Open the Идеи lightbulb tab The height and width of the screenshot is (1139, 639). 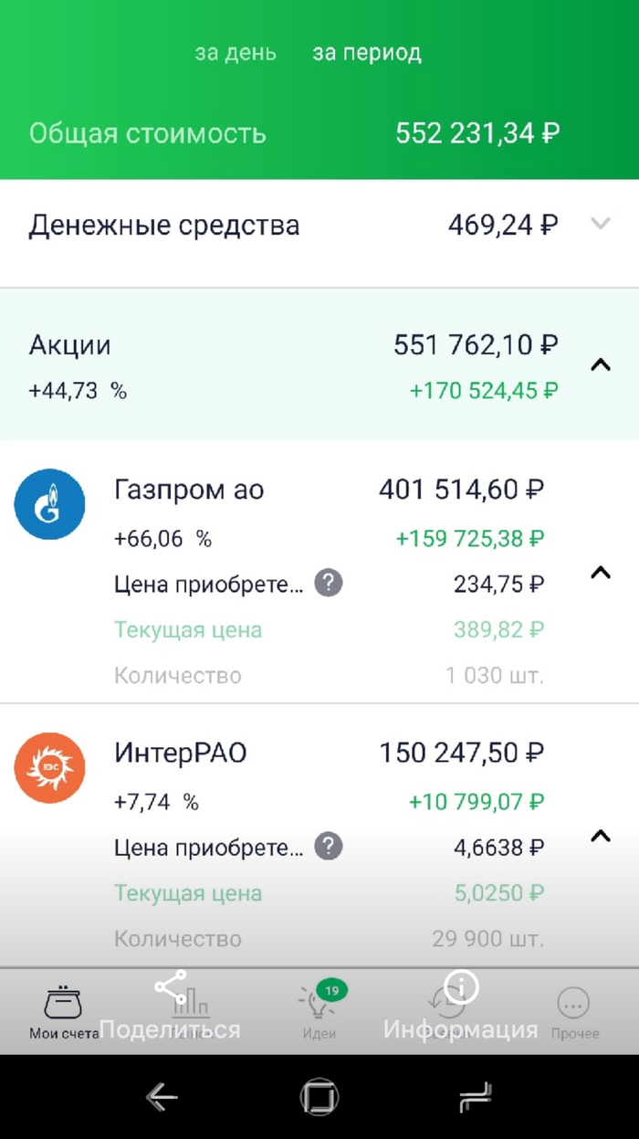[x=319, y=1010]
